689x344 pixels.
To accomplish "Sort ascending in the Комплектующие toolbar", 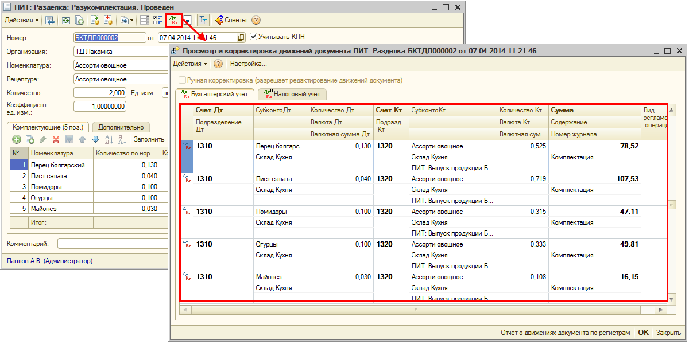I will [x=109, y=139].
